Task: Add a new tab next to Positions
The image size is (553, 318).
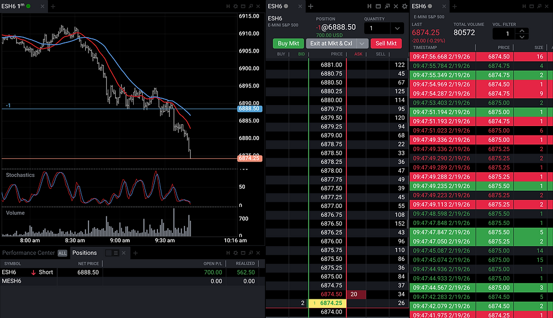Action: (x=135, y=252)
